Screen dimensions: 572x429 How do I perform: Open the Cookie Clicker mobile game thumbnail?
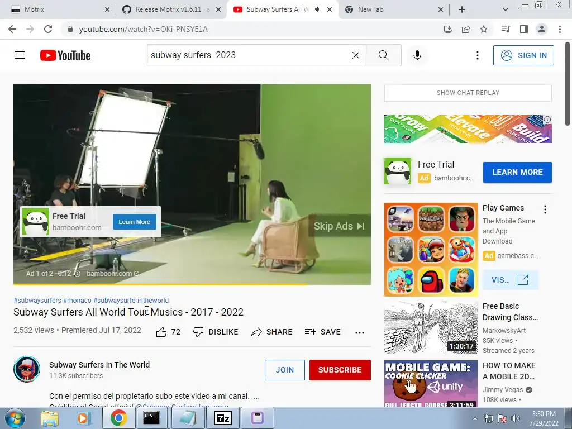pyautogui.click(x=431, y=383)
